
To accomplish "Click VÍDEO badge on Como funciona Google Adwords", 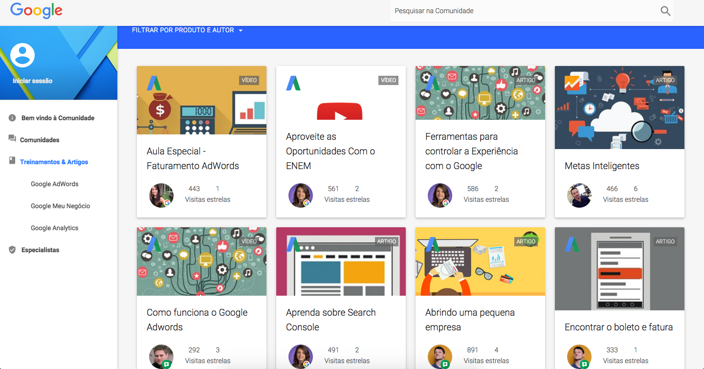I will point(249,241).
